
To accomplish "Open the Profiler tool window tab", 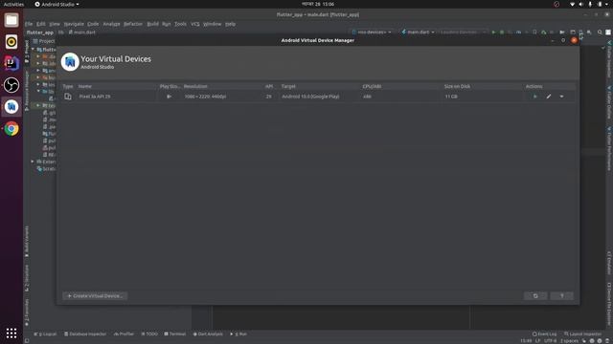I will coord(124,333).
